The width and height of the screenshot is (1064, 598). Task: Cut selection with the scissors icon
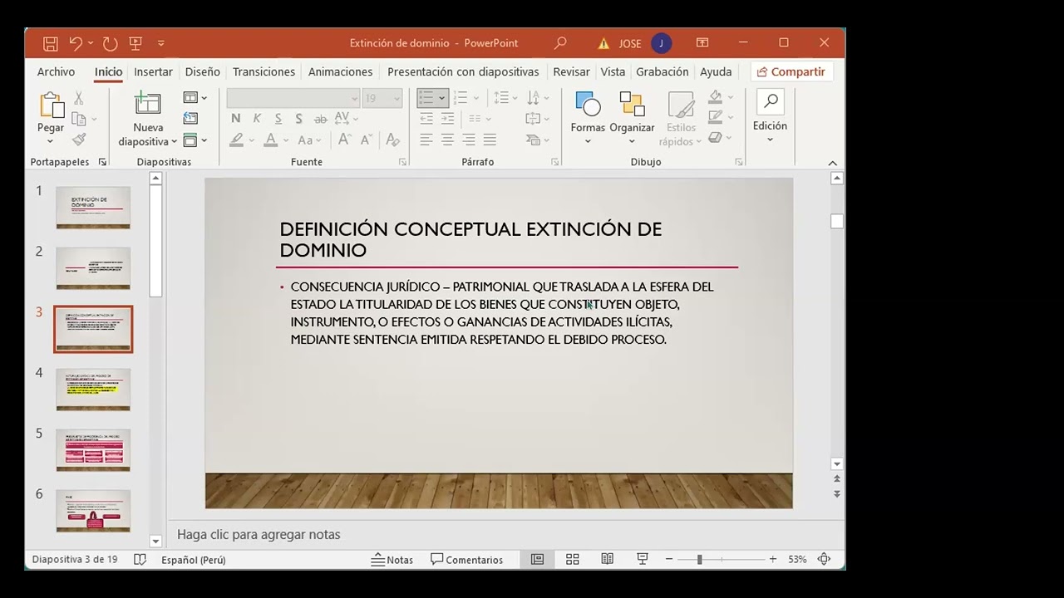[x=79, y=98]
